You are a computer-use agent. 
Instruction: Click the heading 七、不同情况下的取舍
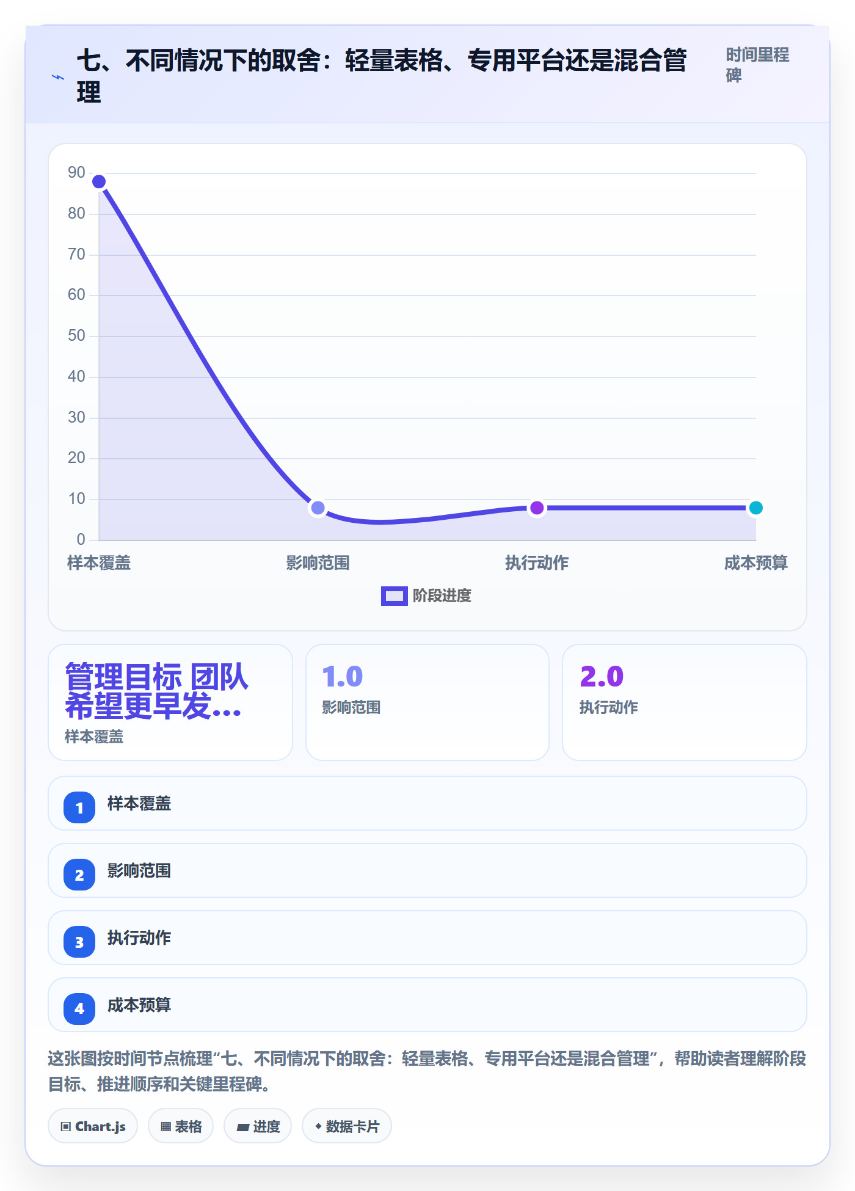click(x=382, y=76)
